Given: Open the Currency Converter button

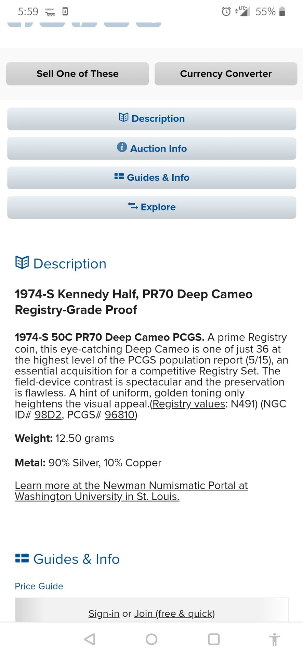Looking at the screenshot, I should [226, 74].
